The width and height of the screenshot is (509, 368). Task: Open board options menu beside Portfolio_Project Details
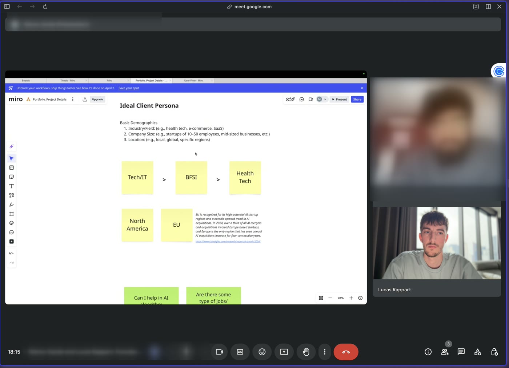[x=73, y=99]
